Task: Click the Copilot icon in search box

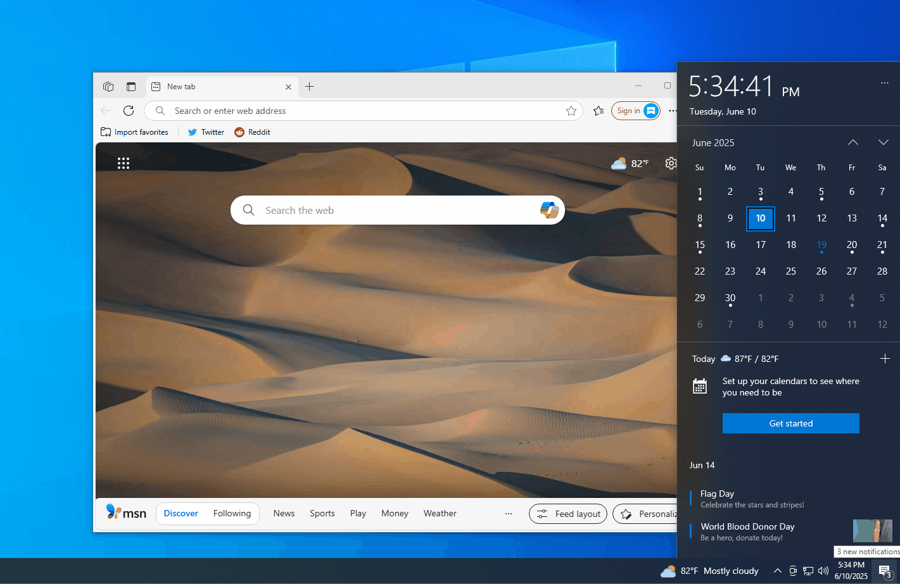Action: [548, 210]
